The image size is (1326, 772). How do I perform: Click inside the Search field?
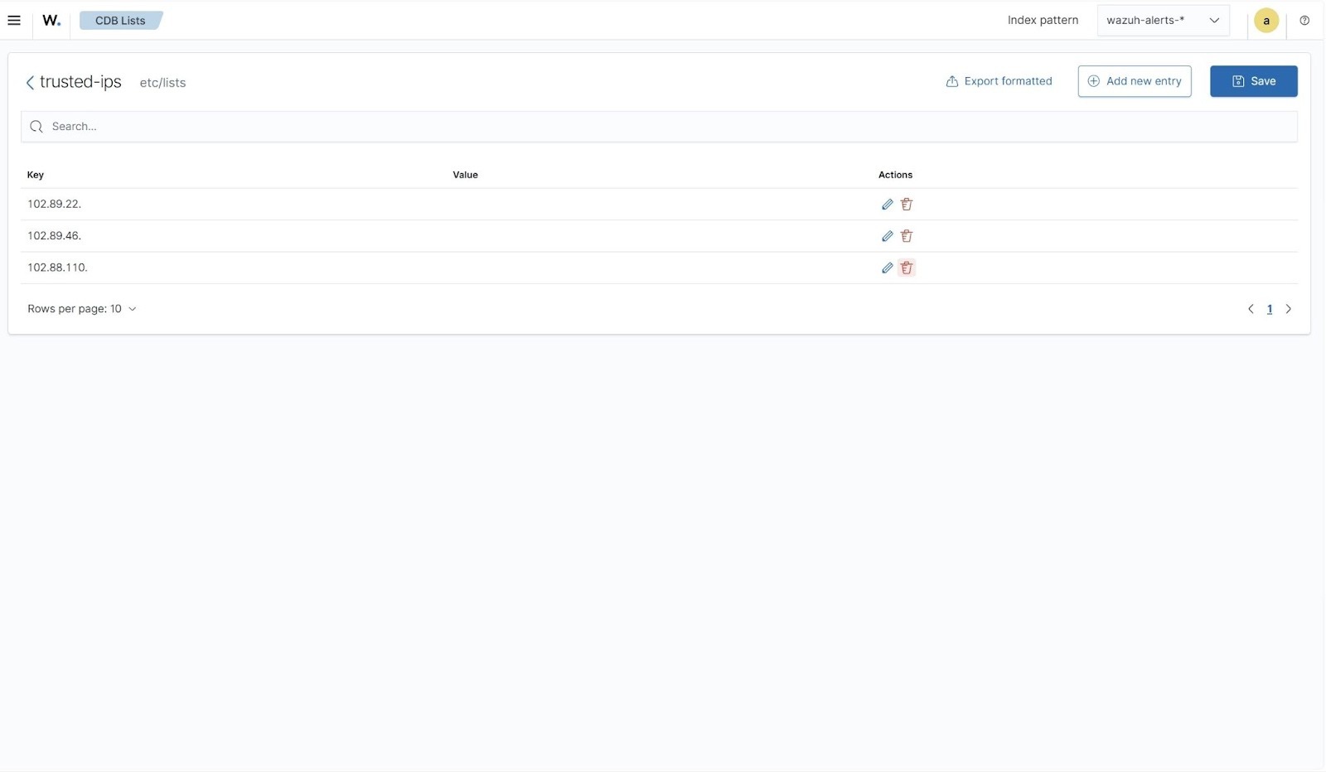point(331,126)
